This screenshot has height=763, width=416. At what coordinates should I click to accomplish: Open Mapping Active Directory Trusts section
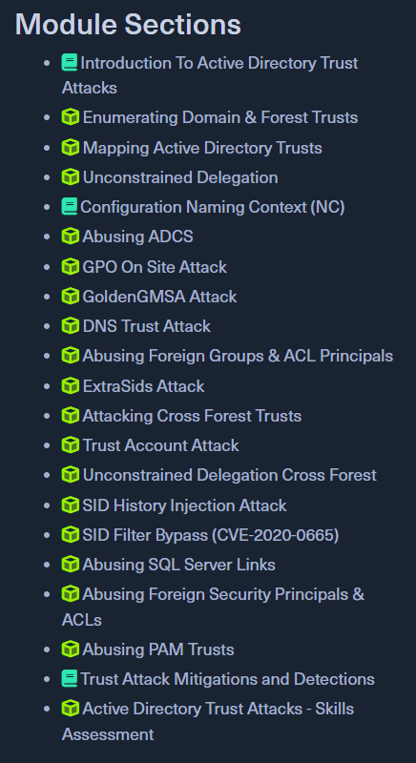202,148
